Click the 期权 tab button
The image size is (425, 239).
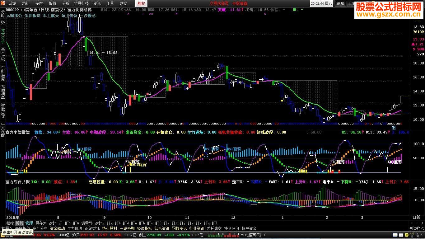click(x=141, y=3)
